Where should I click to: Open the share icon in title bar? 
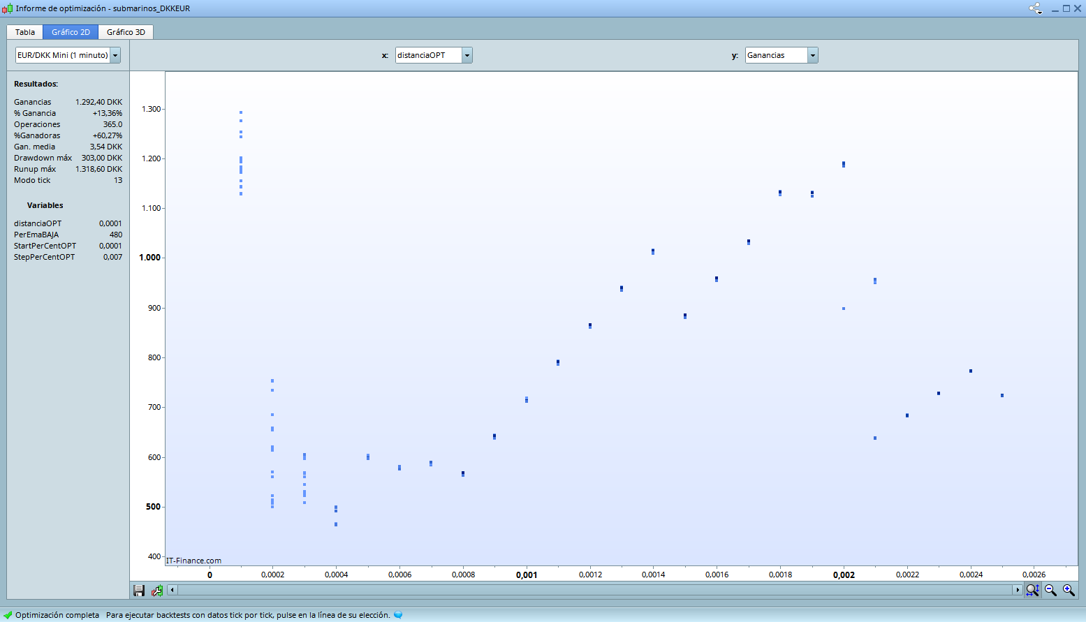click(x=1035, y=8)
